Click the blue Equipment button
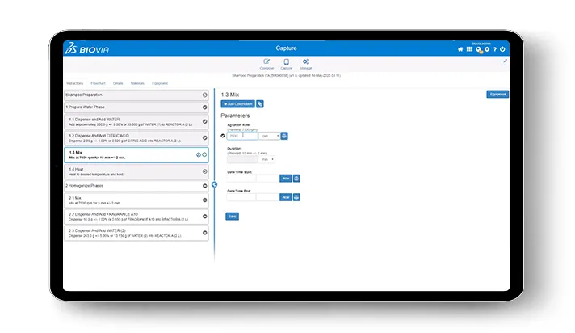Image resolution: width=575 pixels, height=333 pixels. [x=497, y=95]
